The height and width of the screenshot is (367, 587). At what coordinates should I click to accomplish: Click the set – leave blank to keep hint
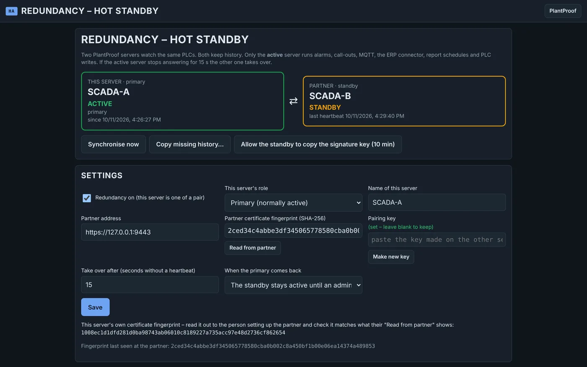point(401,227)
